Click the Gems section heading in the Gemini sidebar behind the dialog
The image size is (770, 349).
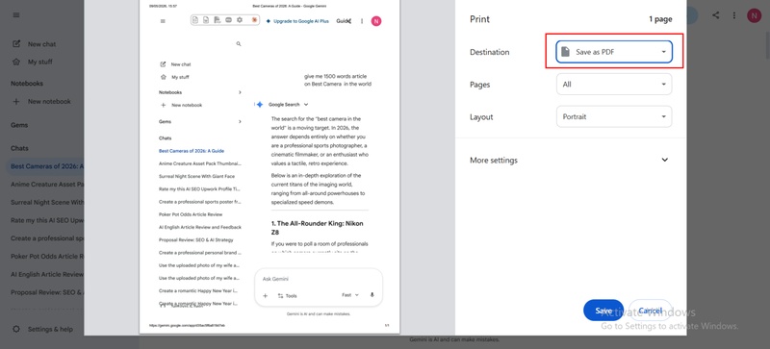pyautogui.click(x=19, y=125)
